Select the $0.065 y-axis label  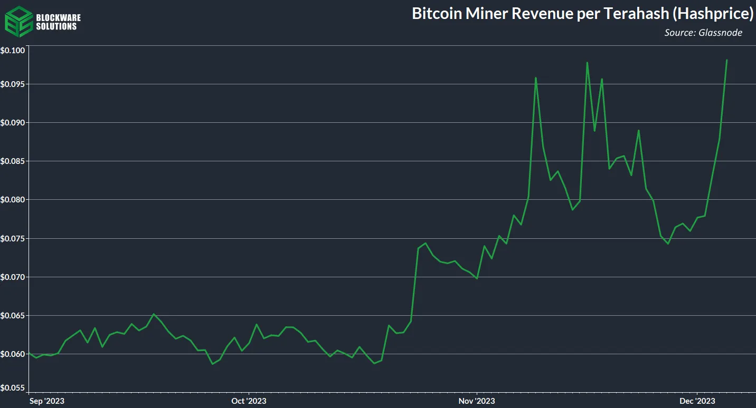tap(12, 316)
